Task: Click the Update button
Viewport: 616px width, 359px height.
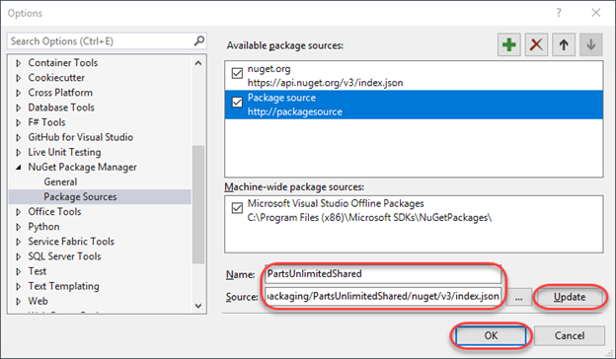Action: pos(570,297)
